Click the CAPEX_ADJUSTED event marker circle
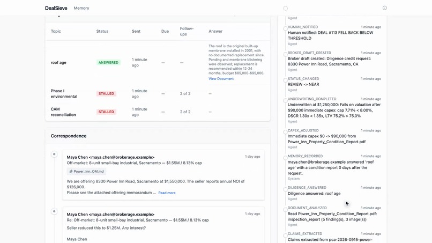Image resolution: width=432 pixels, height=243 pixels. [x=286, y=132]
